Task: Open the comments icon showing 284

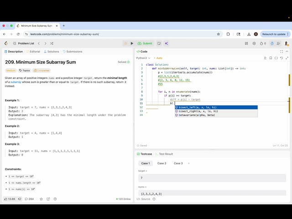Action: (30, 199)
